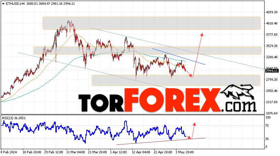Open the ETHUSD chart dropdown triangle
The height and width of the screenshot is (156, 280).
(3, 4)
